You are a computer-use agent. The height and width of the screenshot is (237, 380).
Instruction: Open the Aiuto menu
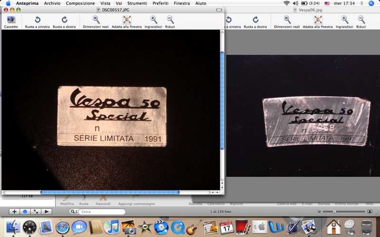point(200,3)
